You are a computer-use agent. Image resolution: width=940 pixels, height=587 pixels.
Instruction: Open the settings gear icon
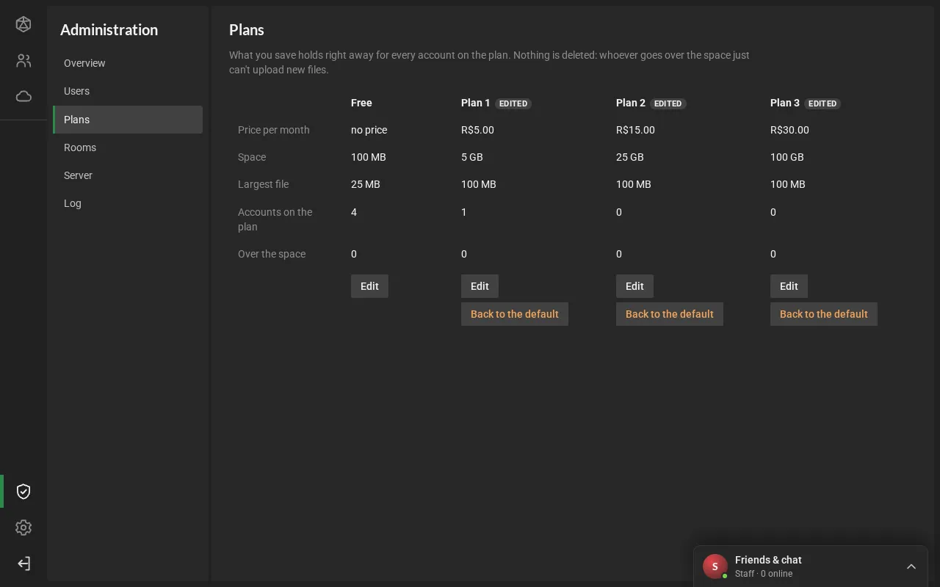(23, 528)
